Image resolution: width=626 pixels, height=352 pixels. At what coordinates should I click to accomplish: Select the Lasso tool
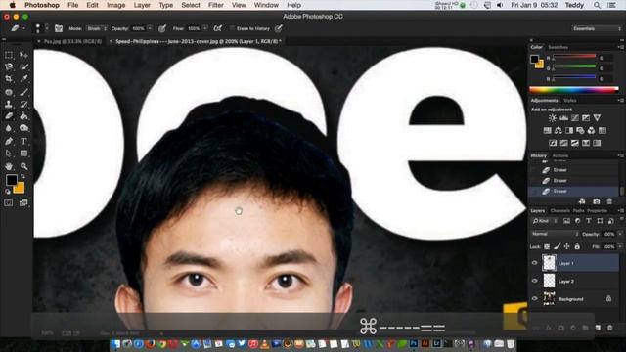[9, 67]
